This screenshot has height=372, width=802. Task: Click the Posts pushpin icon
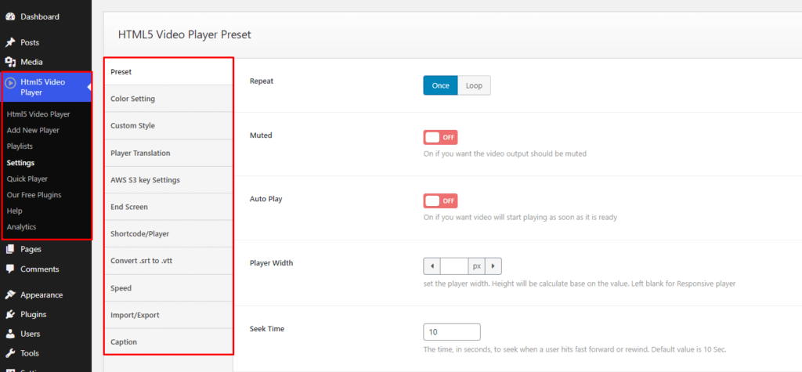point(9,42)
